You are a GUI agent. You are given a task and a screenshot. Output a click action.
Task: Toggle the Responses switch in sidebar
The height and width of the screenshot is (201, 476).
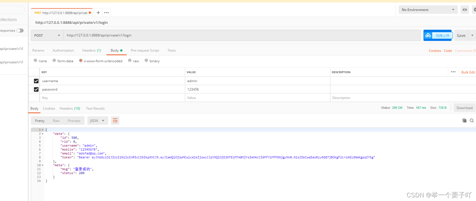pos(20,31)
